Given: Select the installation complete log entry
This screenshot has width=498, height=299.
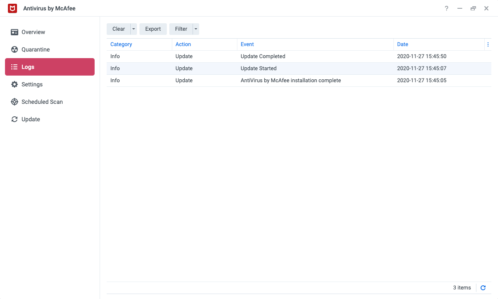Looking at the screenshot, I should (290, 81).
